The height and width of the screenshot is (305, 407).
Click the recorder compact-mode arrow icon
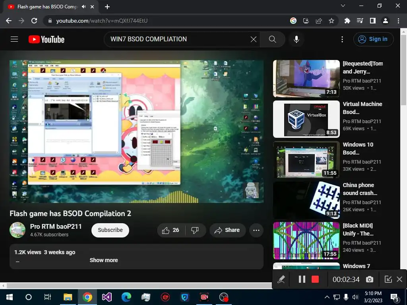tap(388, 279)
